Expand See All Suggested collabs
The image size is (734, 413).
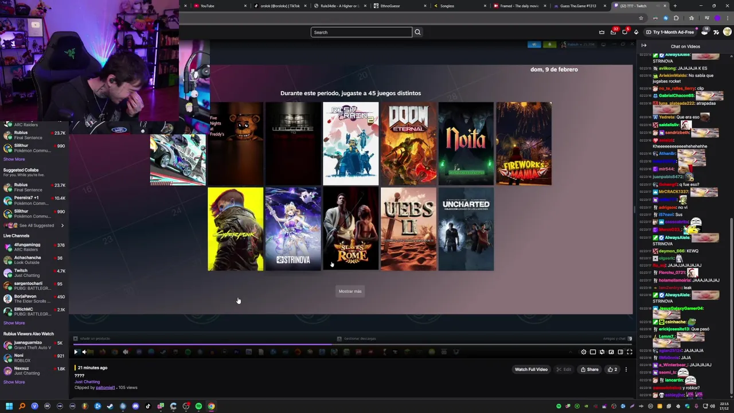[34, 225]
